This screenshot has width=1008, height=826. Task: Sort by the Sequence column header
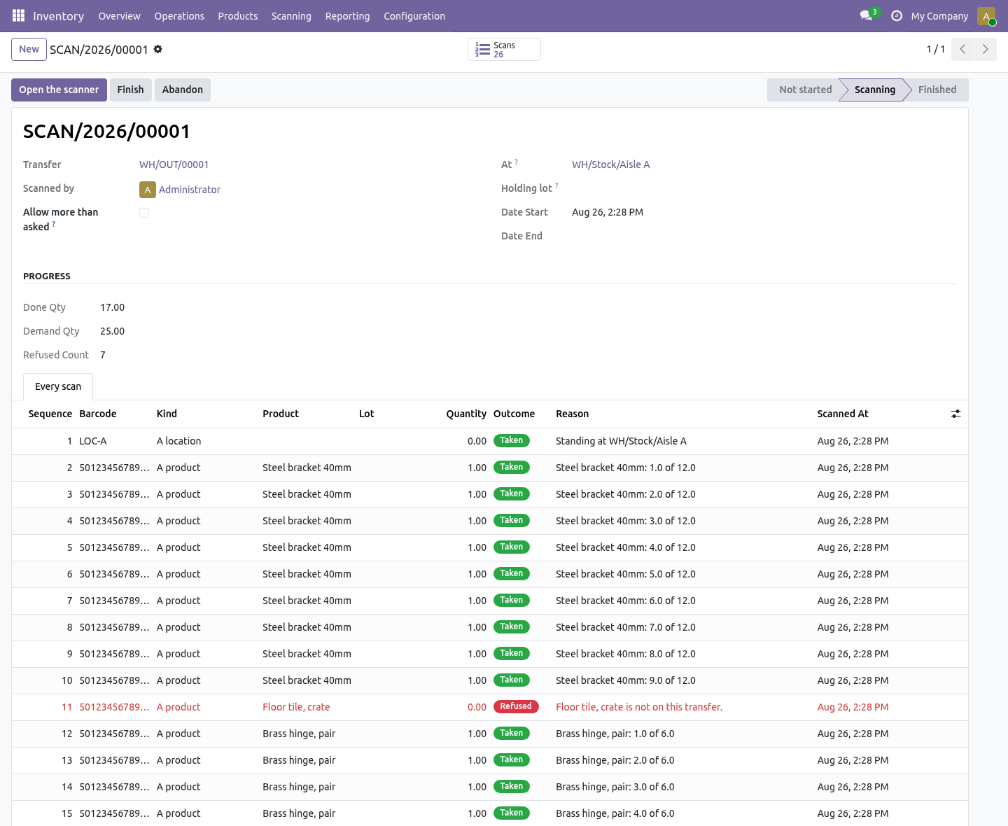(x=50, y=414)
